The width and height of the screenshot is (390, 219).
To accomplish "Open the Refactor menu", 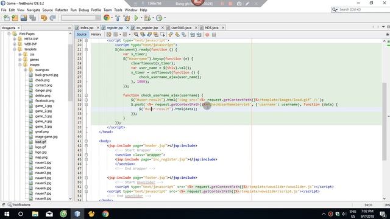I will pos(62,10).
